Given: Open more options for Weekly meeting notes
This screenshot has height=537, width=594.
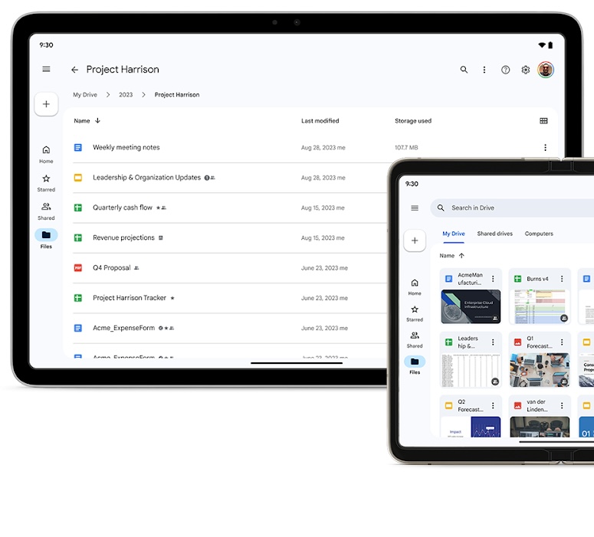Looking at the screenshot, I should pos(545,148).
